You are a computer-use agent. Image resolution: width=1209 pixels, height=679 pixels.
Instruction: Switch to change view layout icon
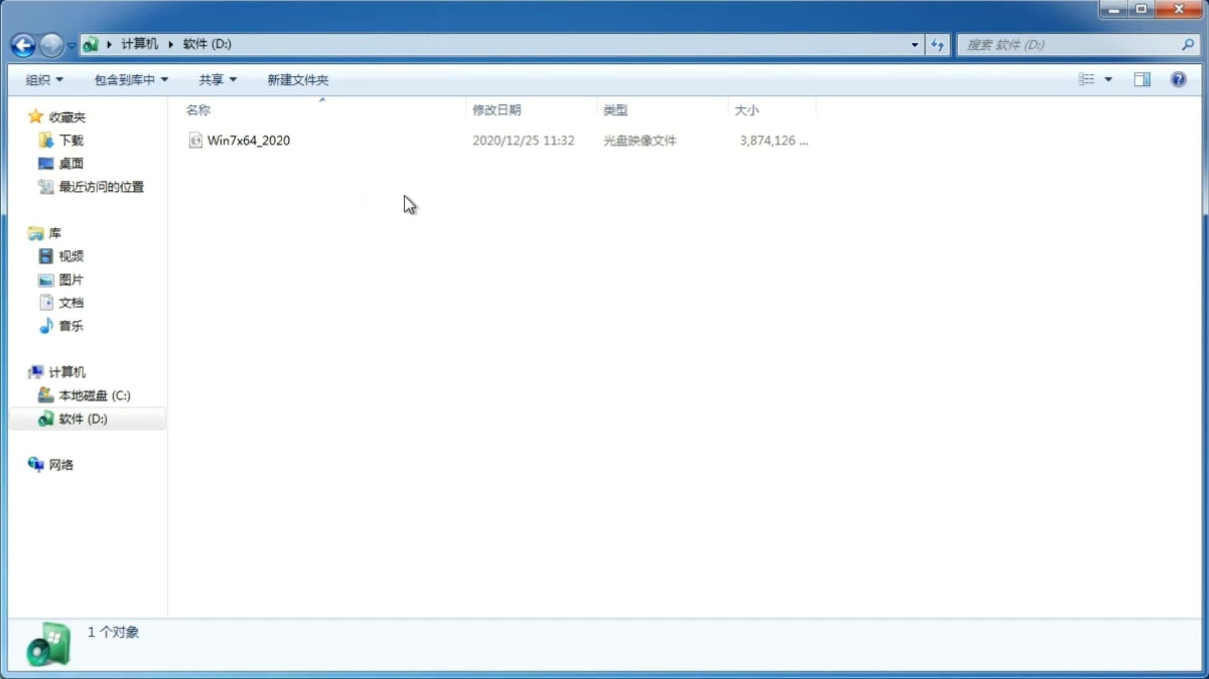(1095, 78)
